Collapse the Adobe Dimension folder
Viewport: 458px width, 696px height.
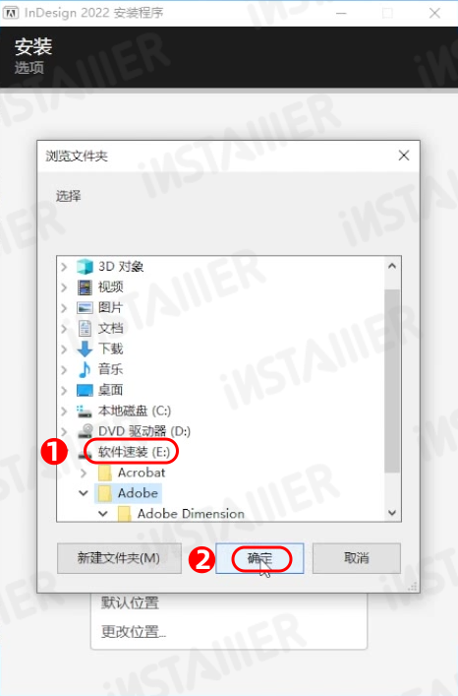103,514
